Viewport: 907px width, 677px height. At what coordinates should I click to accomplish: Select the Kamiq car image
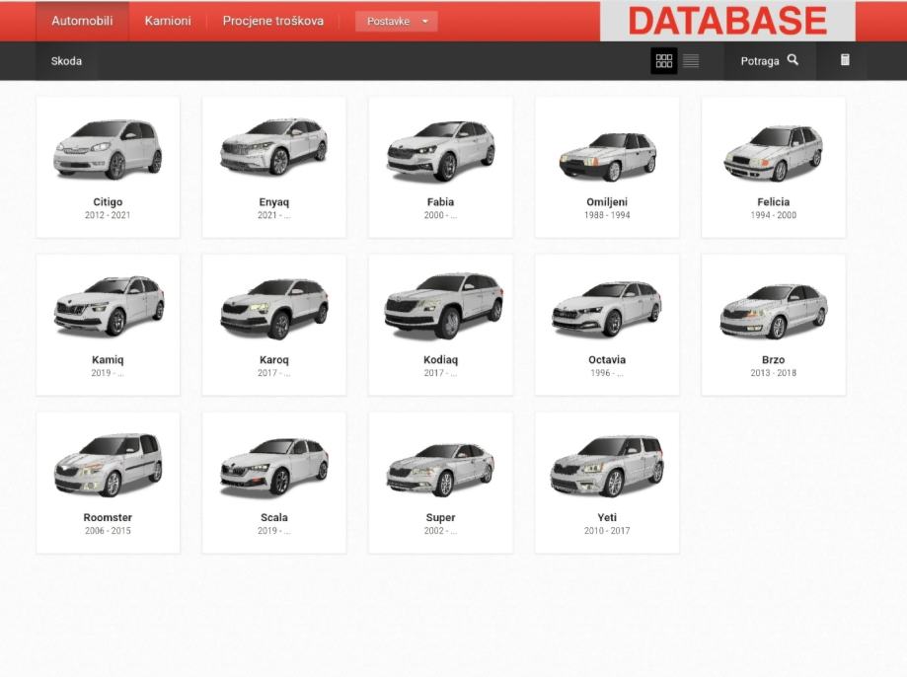[109, 306]
